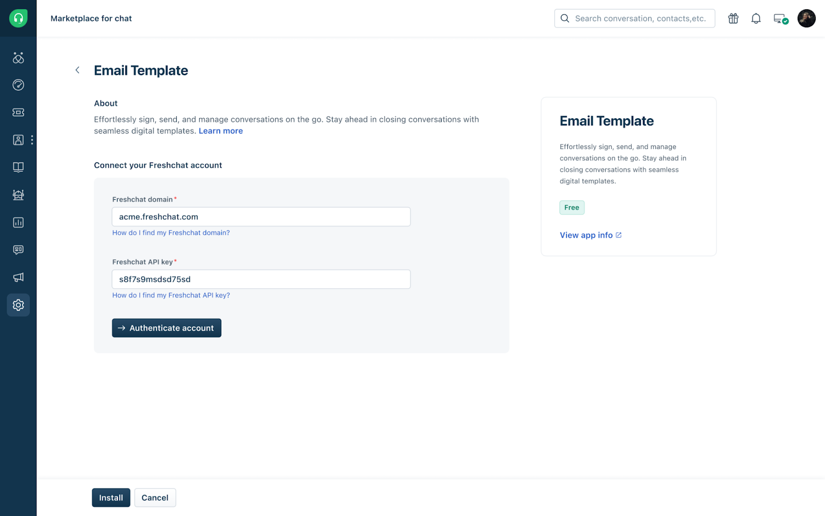Open the user profile avatar
The width and height of the screenshot is (825, 516).
806,19
